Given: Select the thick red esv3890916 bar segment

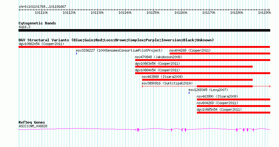Looking at the screenshot, I should pyautogui.click(x=225, y=86).
